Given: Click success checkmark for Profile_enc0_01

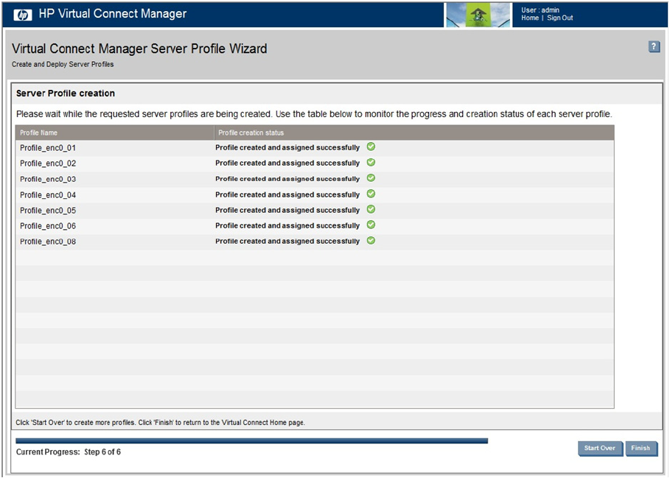Looking at the screenshot, I should point(371,147).
